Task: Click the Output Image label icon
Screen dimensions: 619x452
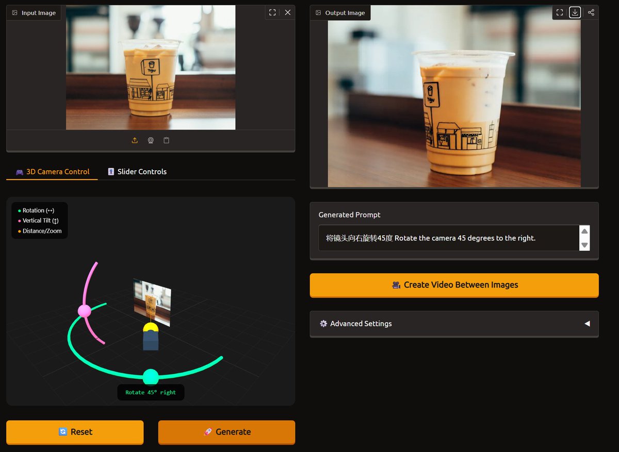Action: point(318,13)
